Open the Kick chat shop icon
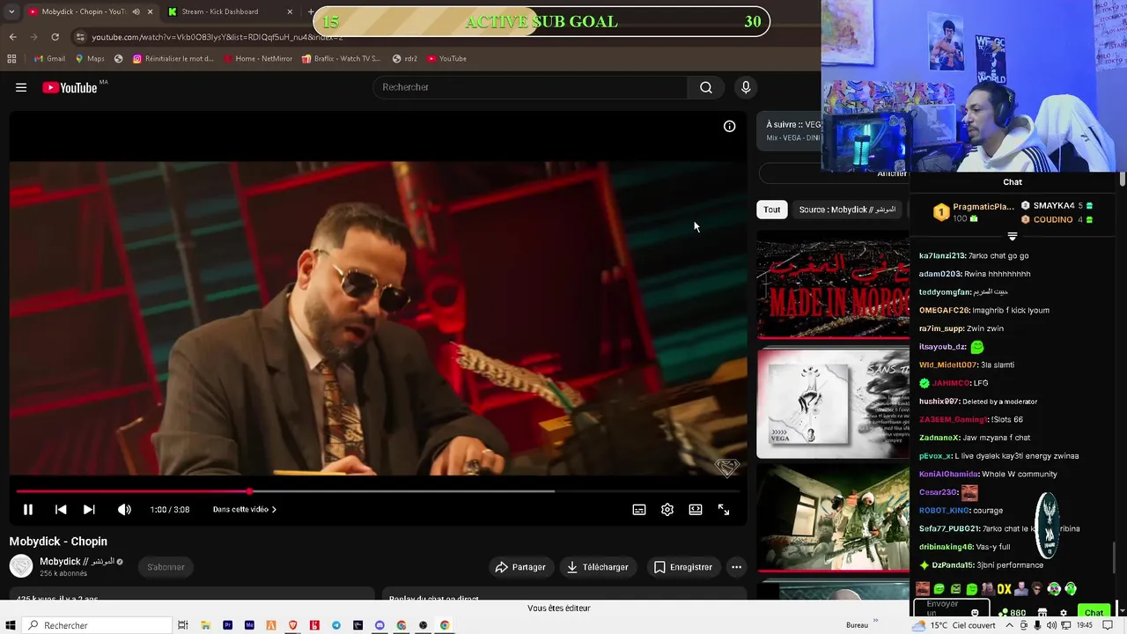Viewport: 1127px width, 634px height. pos(1042,613)
